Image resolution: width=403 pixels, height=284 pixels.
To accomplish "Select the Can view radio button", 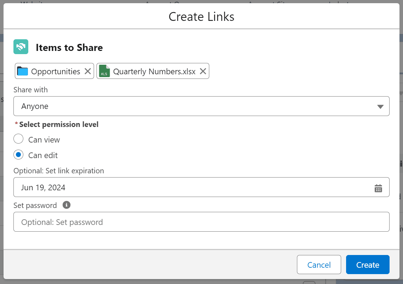I will pos(18,139).
